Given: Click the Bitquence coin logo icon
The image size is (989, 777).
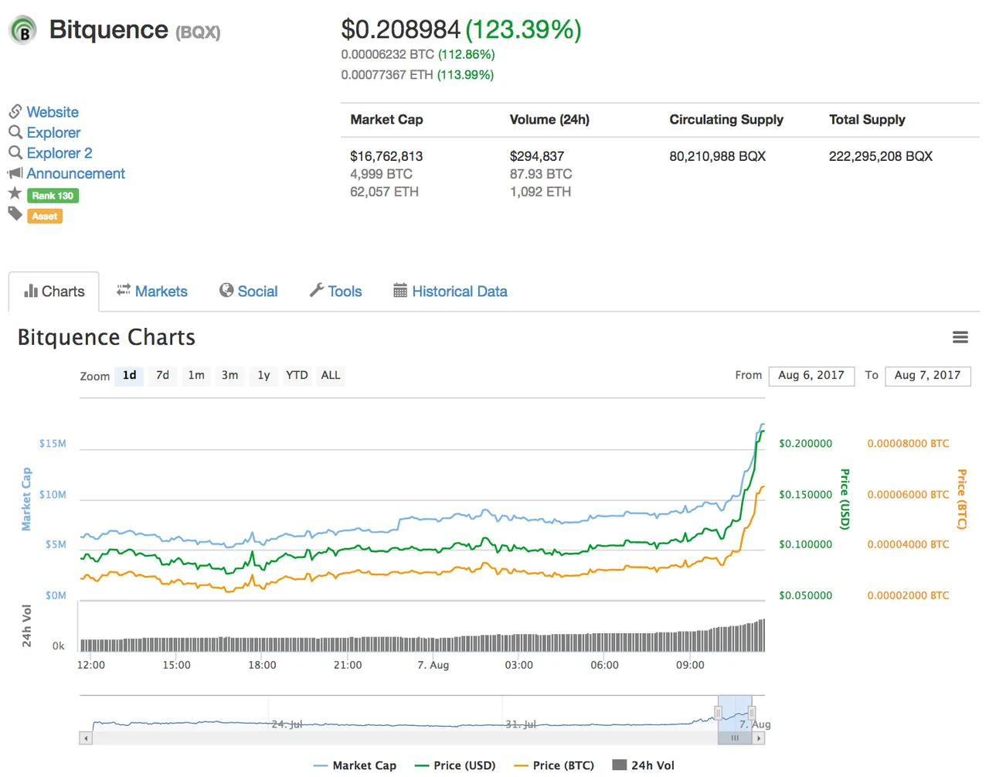Looking at the screenshot, I should tap(23, 30).
